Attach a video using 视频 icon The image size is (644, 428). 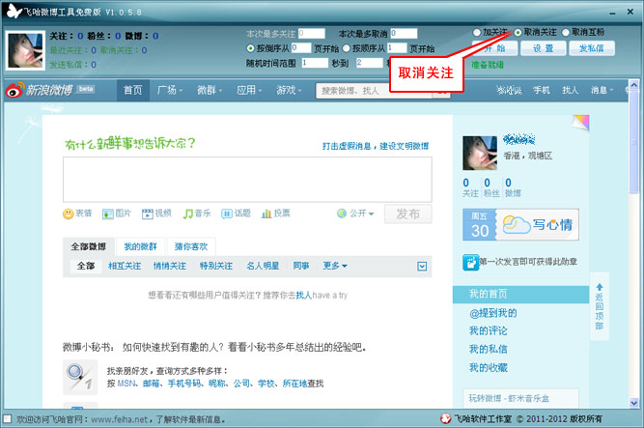[147, 214]
